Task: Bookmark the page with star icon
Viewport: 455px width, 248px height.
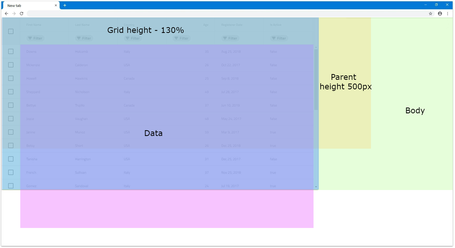Action: [x=430, y=13]
